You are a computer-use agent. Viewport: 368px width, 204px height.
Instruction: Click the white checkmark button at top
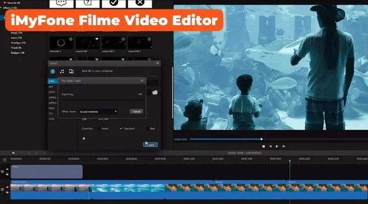coord(114,3)
